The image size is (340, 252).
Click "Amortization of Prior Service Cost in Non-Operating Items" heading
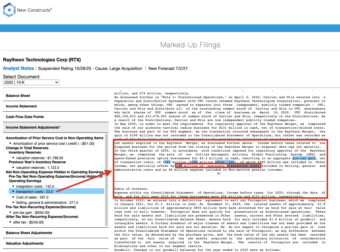coord(55,138)
